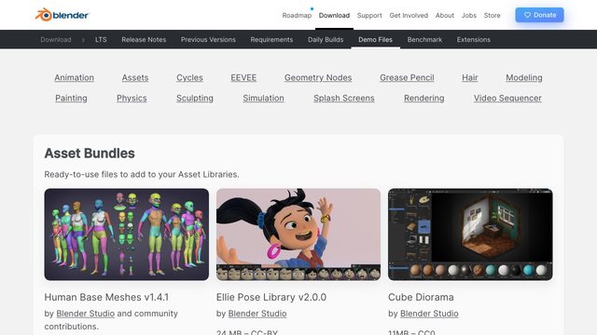
Task: Click the Asset Bundles heading
Action: tap(90, 154)
